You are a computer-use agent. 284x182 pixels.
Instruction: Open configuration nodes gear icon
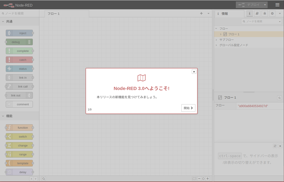click(x=272, y=14)
